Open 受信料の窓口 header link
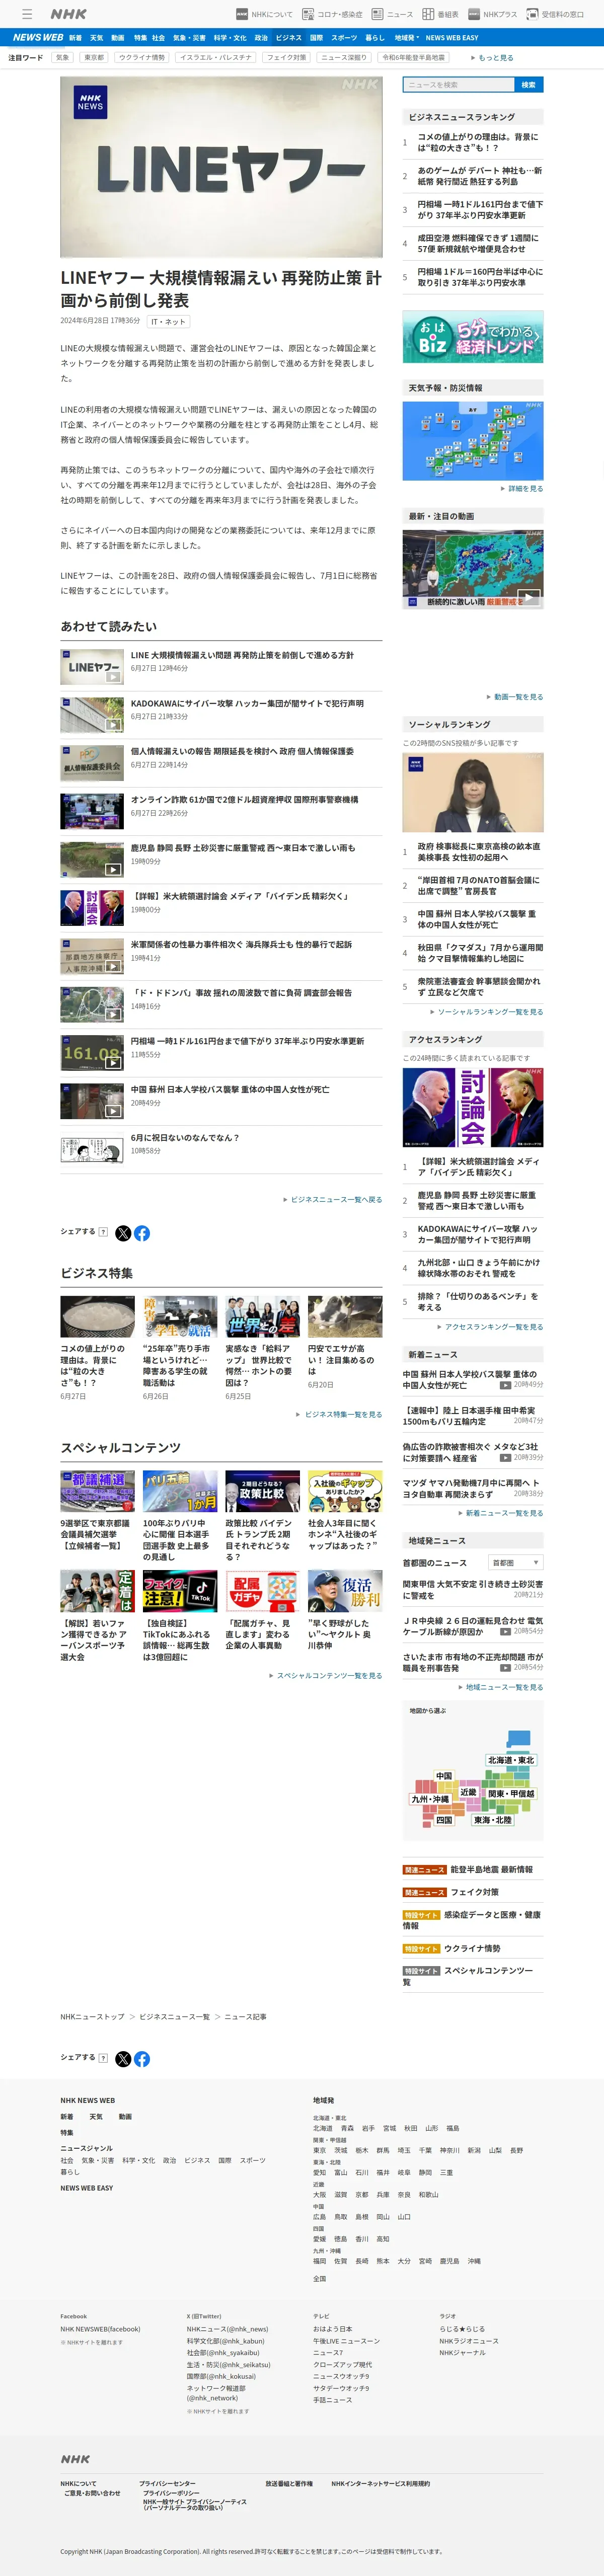Viewport: 604px width, 2576px height. point(556,14)
